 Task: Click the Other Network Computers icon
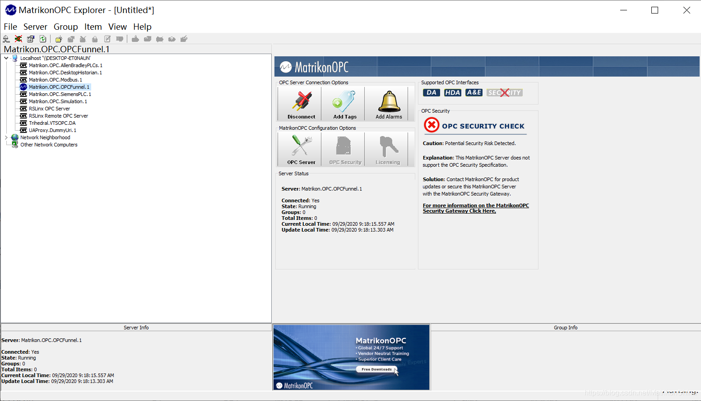point(15,145)
